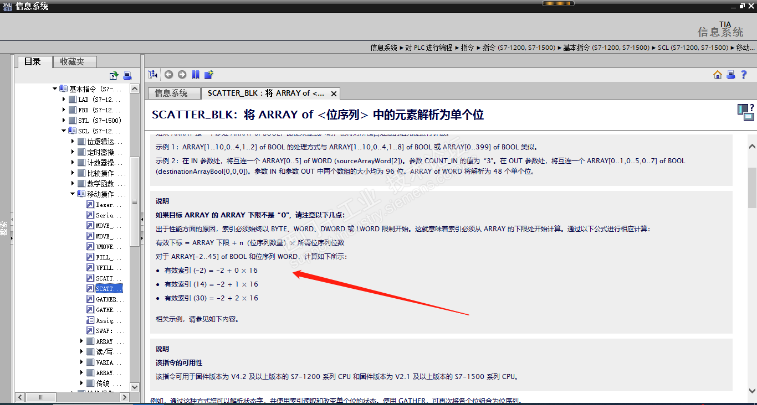Image resolution: width=757 pixels, height=405 pixels.
Task: Open the 比较操作 topic in tree
Action: 101,173
